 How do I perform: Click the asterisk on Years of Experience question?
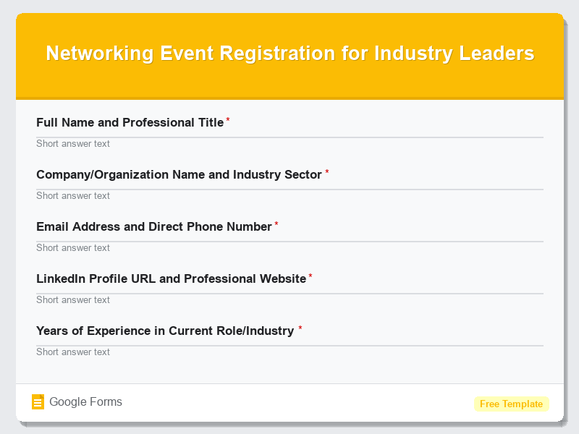(300, 327)
